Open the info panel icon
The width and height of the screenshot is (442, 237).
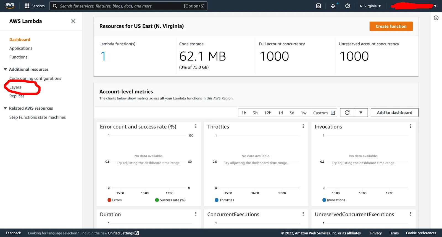(436, 18)
